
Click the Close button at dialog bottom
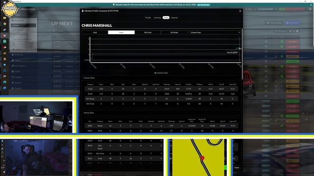[236, 168]
